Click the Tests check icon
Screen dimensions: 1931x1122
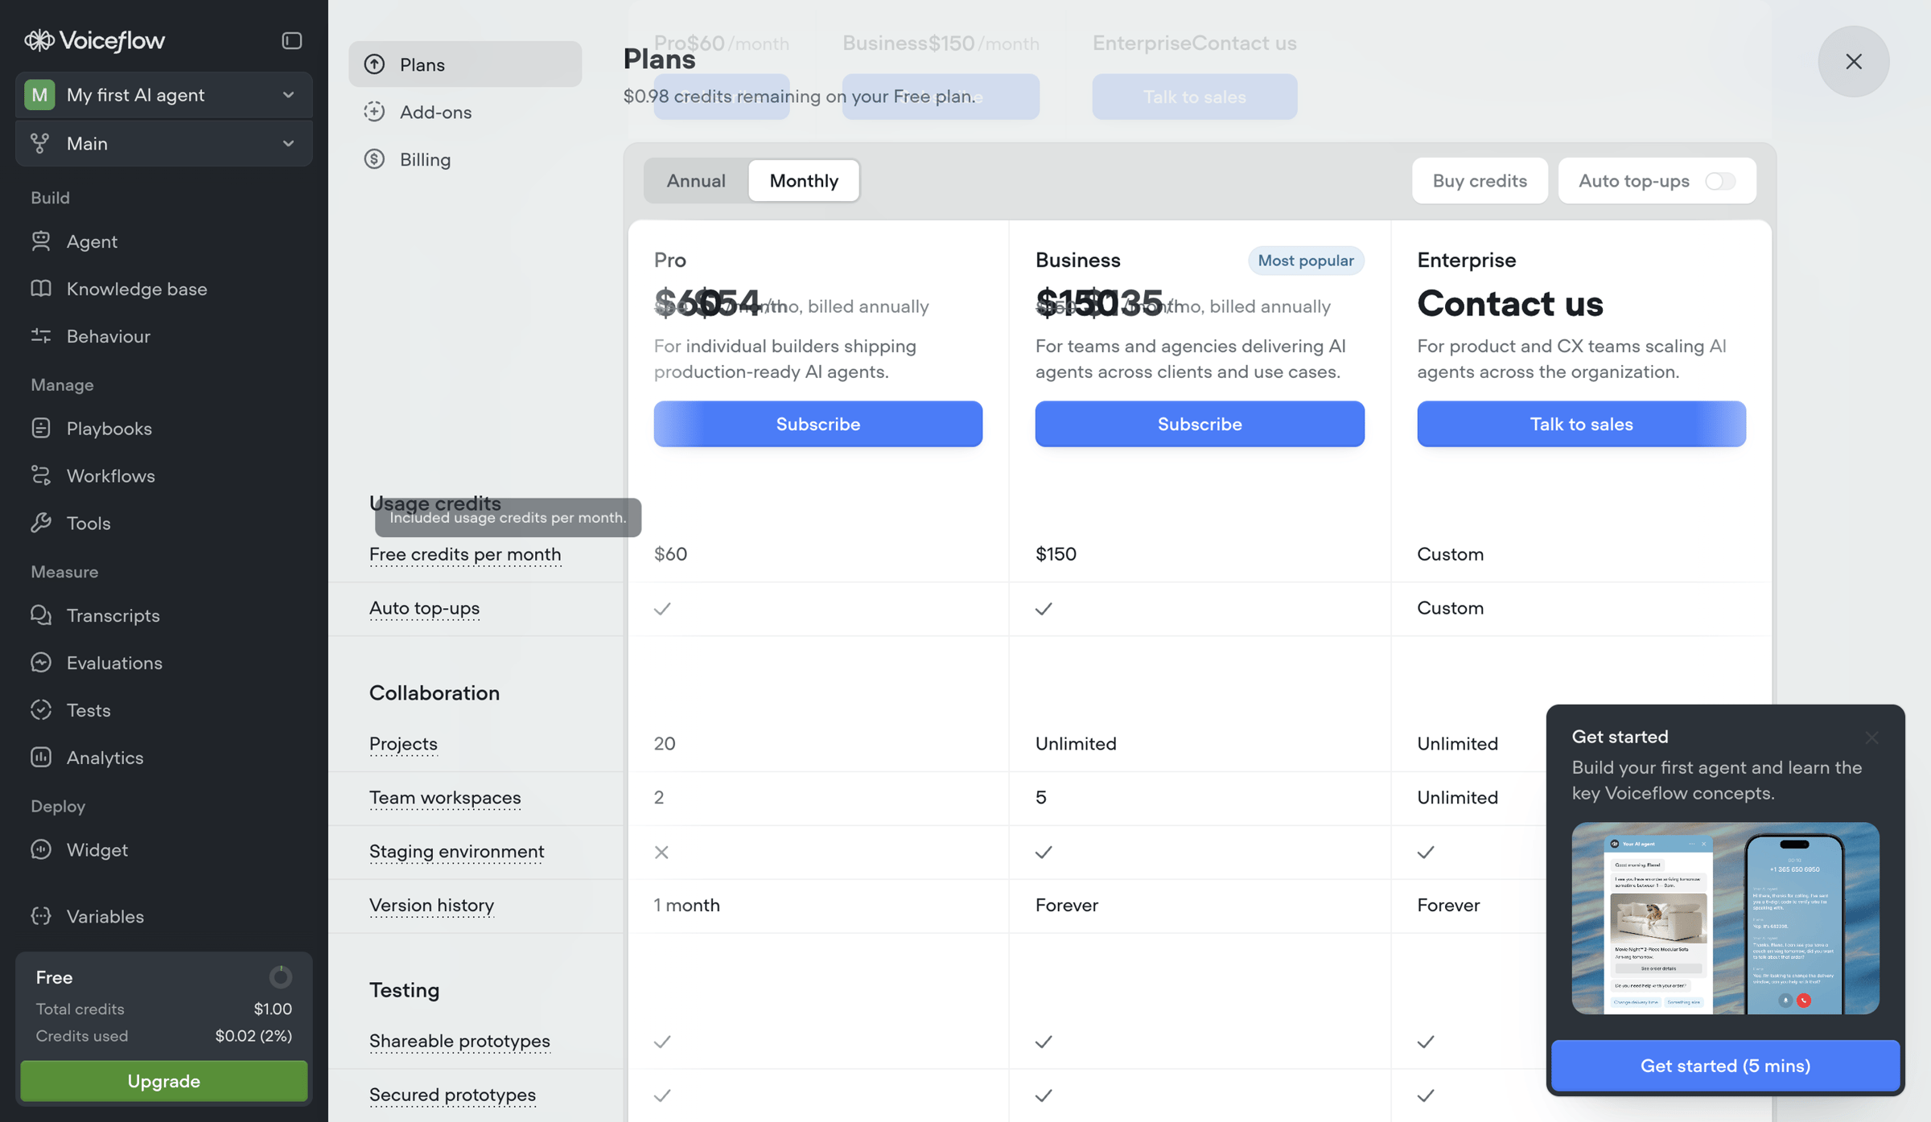click(x=41, y=710)
